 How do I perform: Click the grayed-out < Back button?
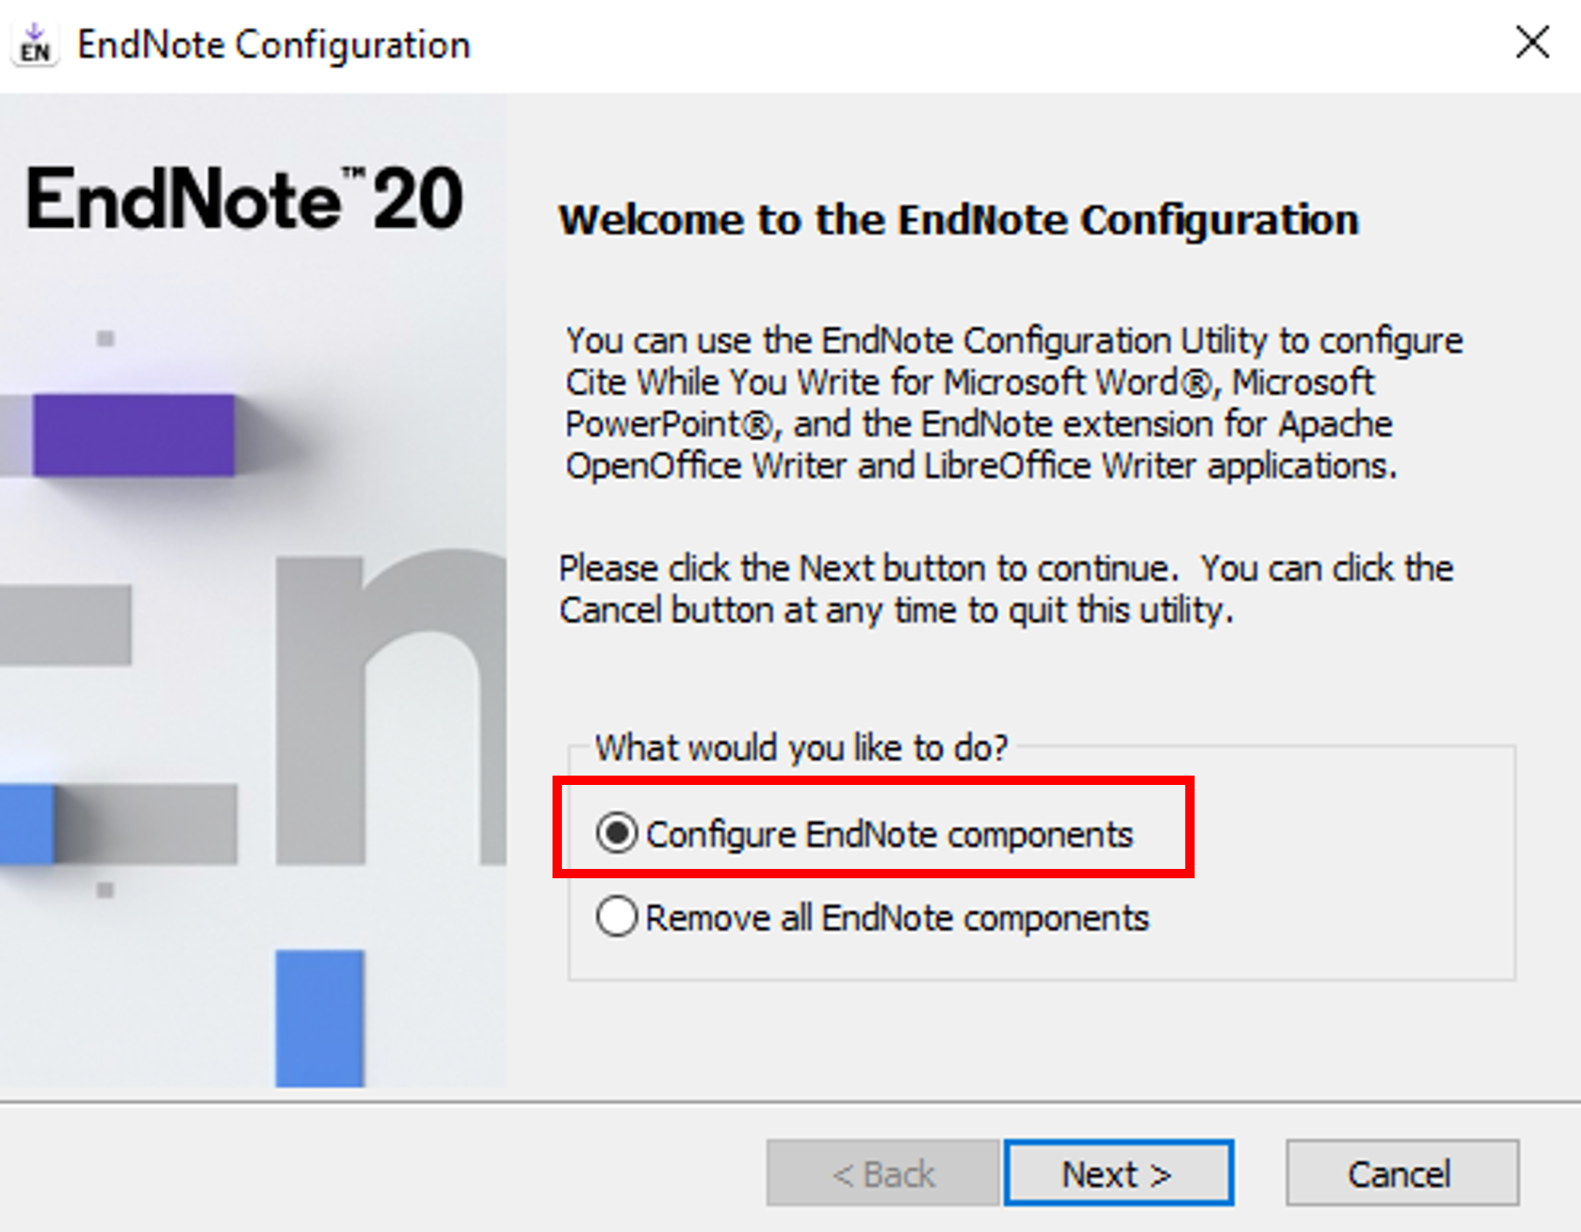(x=883, y=1173)
